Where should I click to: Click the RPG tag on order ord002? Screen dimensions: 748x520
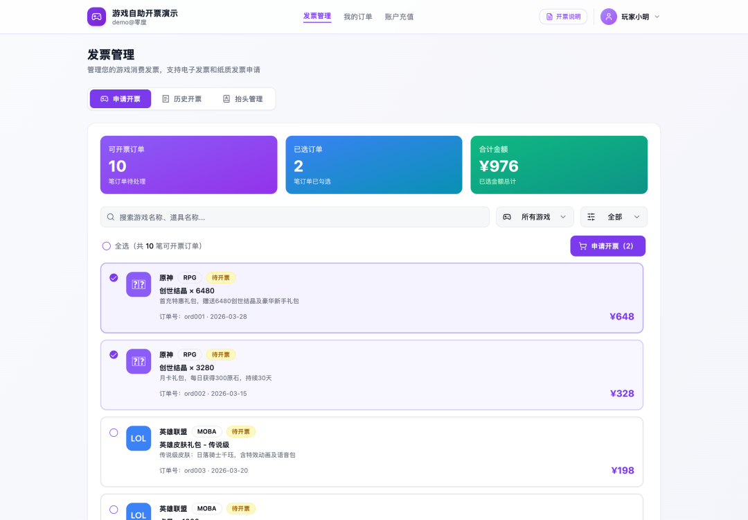[x=190, y=355]
